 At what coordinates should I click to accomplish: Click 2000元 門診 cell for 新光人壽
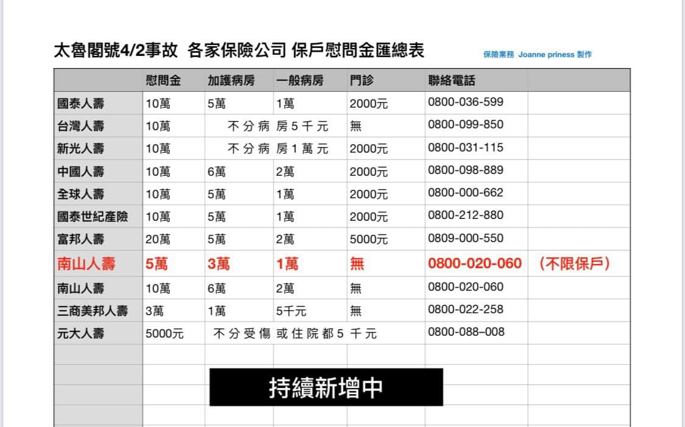[x=369, y=149]
